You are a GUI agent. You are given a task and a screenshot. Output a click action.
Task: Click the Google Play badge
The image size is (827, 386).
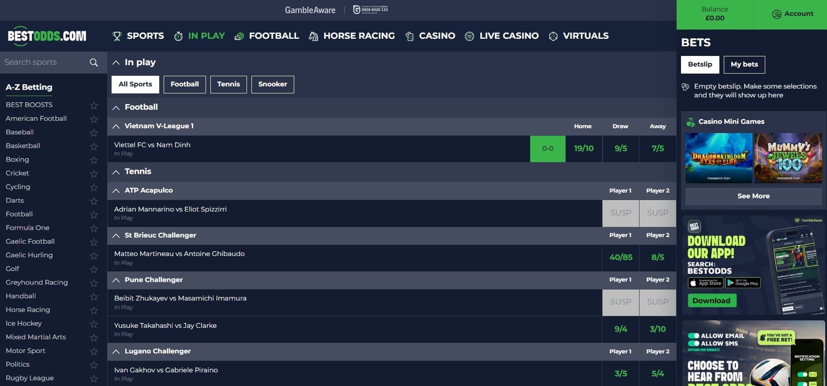coord(743,283)
